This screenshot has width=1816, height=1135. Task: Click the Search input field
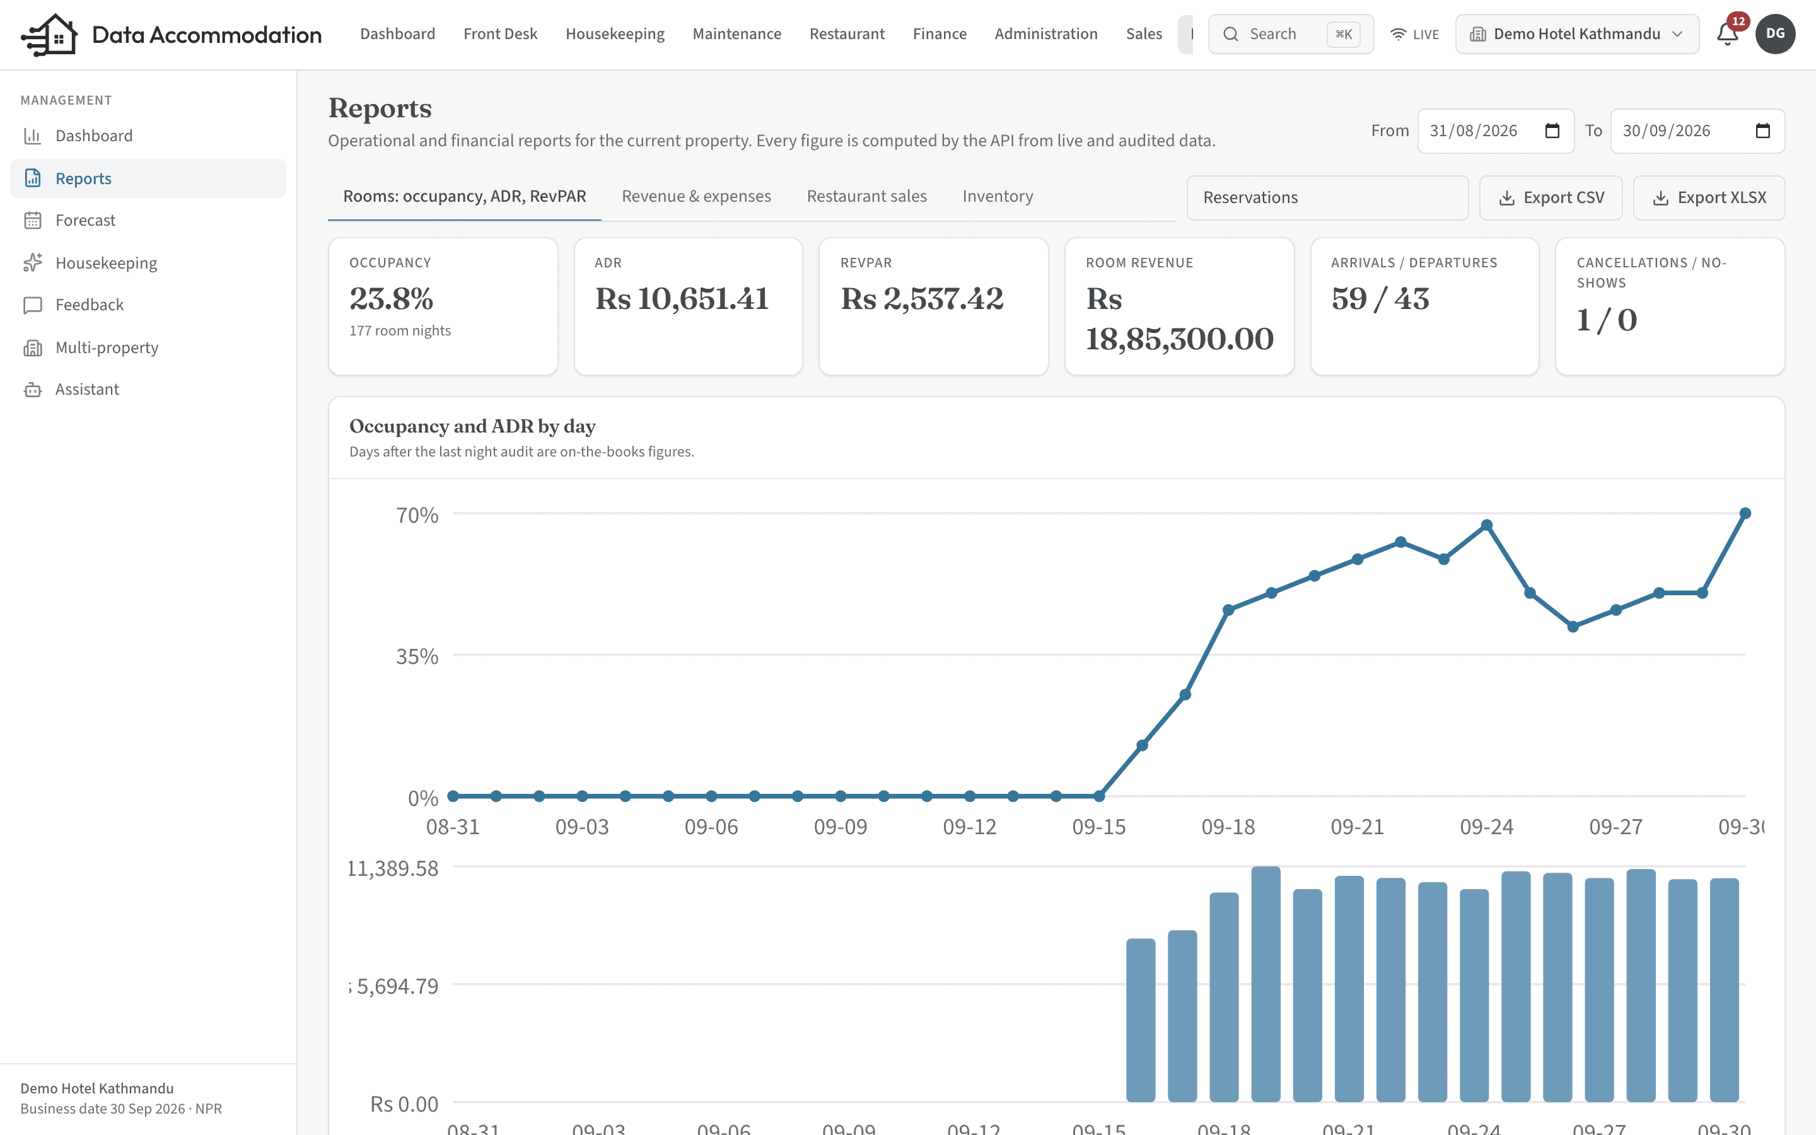pos(1291,34)
